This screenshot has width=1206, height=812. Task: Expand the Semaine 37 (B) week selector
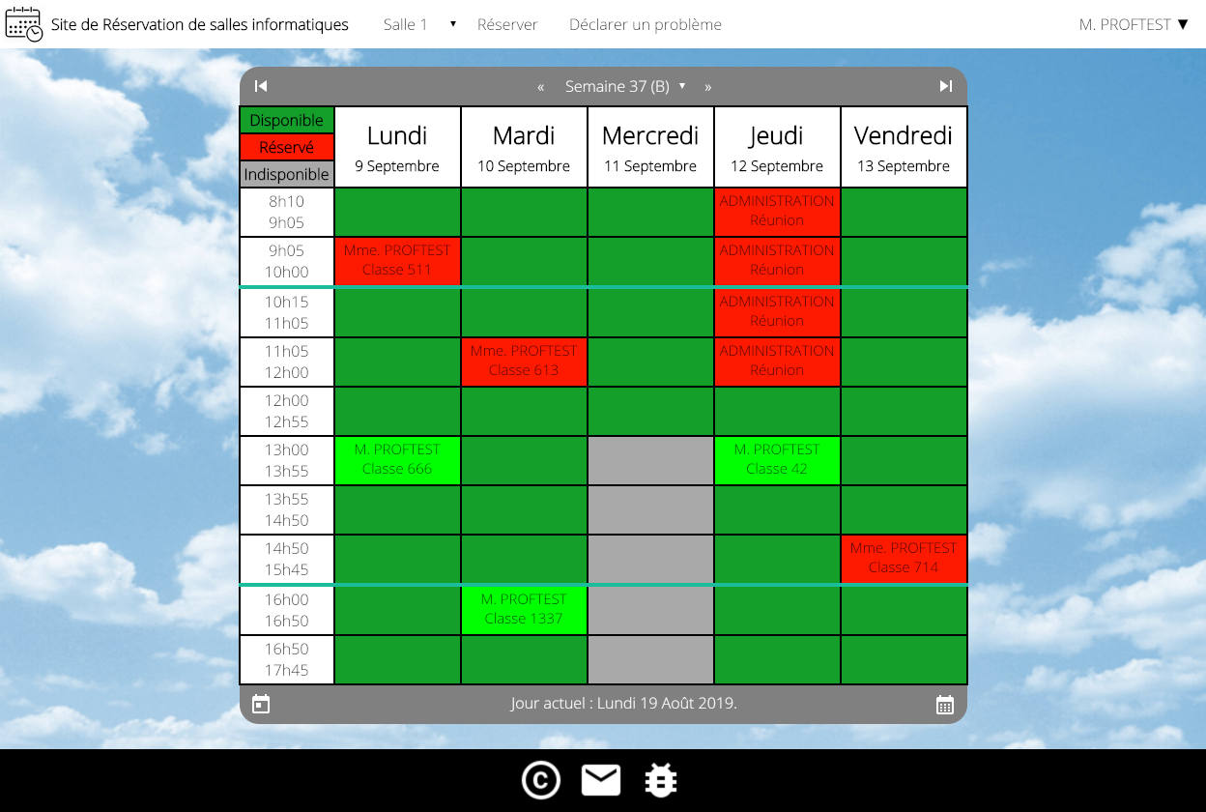pyautogui.click(x=624, y=86)
